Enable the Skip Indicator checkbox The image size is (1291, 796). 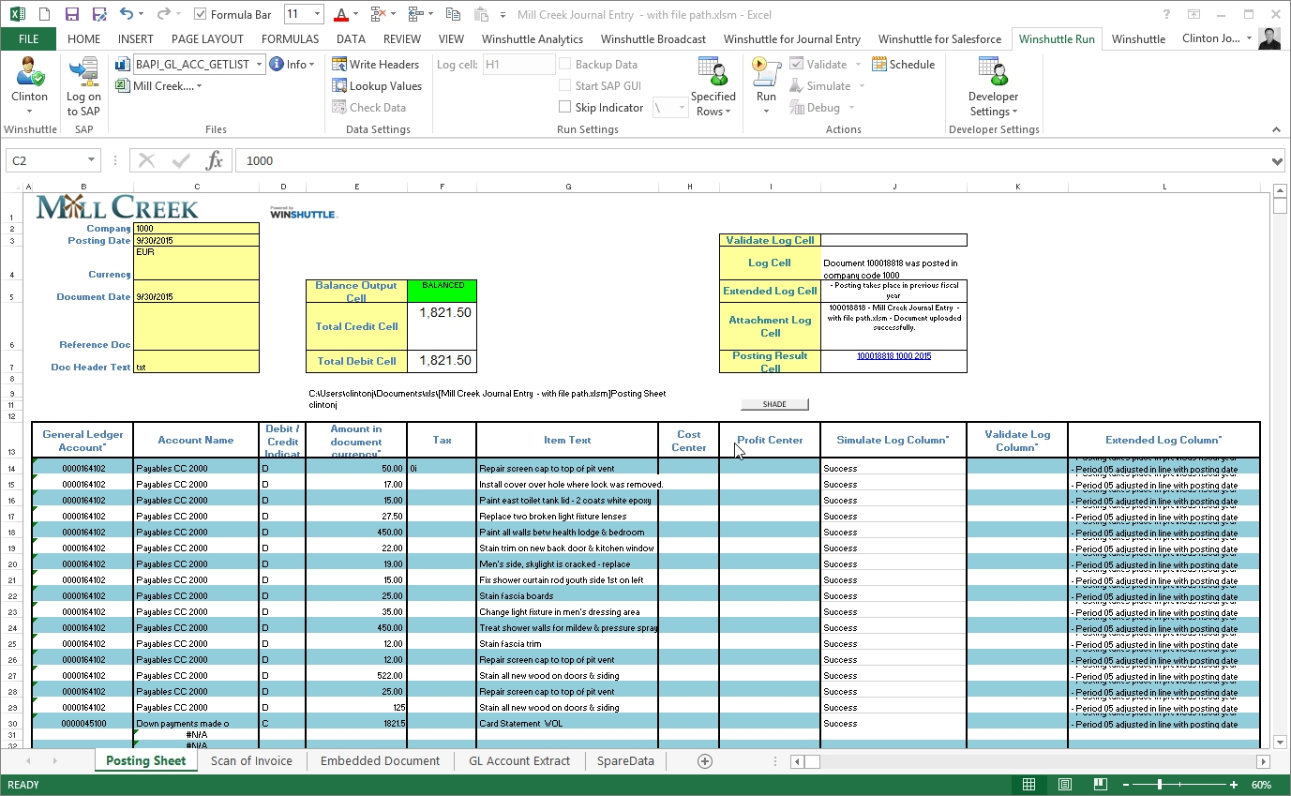click(x=565, y=107)
